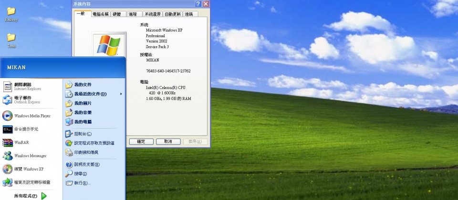This screenshot has height=200, width=458.
Task: Expand 所有程式 green arrow
Action: [x=44, y=196]
